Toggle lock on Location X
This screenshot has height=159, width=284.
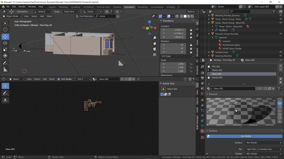coord(191,30)
